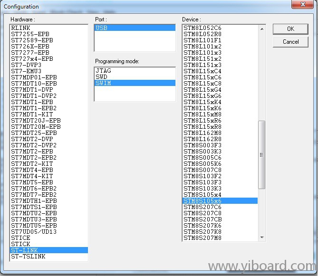
Task: Choose device STM8L101x3
Action: pyautogui.click(x=220, y=52)
